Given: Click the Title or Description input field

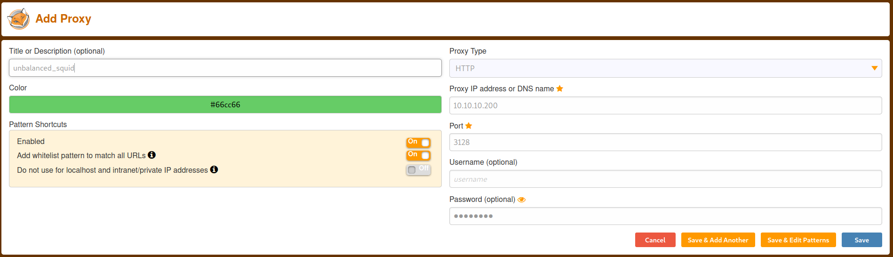Looking at the screenshot, I should pos(225,68).
